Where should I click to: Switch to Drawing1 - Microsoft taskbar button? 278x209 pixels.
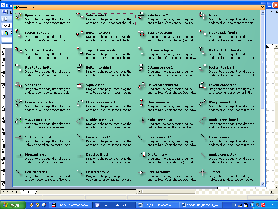pyautogui.click(x=114, y=205)
